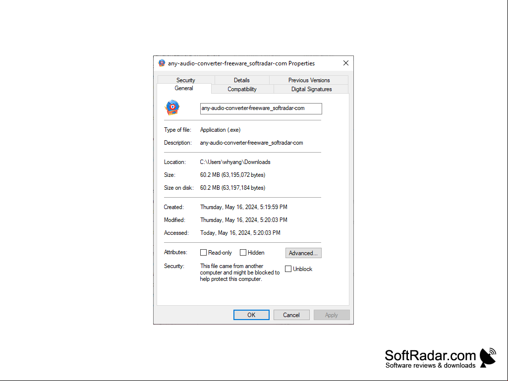Toggle the Hidden attribute checkbox
Viewport: 508px width, 381px height.
pos(243,252)
